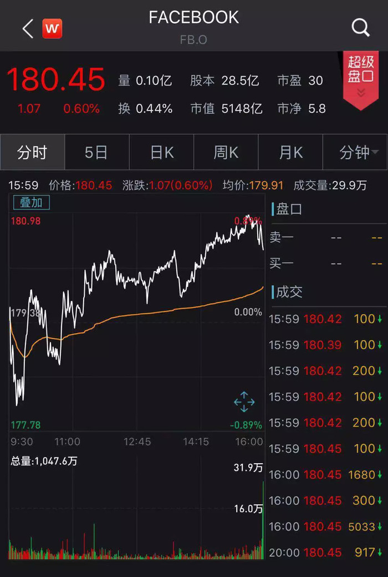The height and width of the screenshot is (577, 388).
Task: Tap the 31.9万 volume axis label
Action: pyautogui.click(x=248, y=468)
